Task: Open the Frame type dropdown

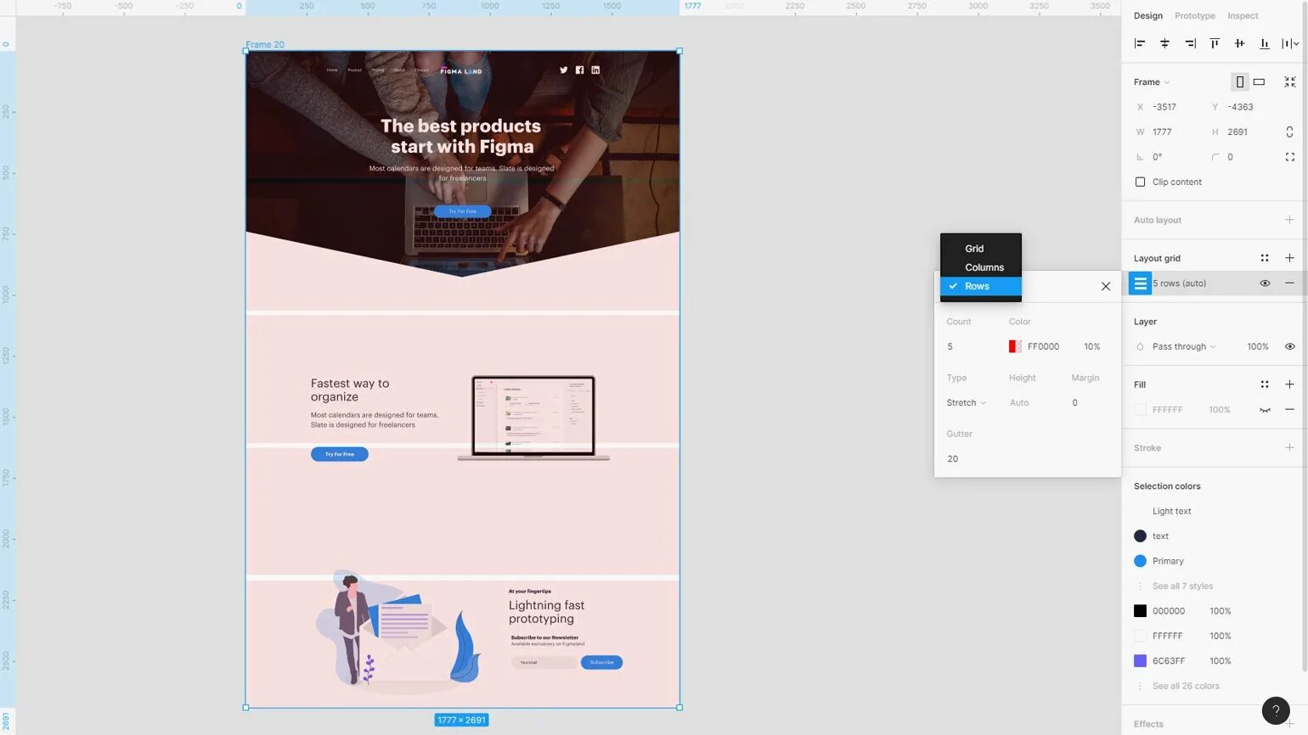Action: (1152, 82)
